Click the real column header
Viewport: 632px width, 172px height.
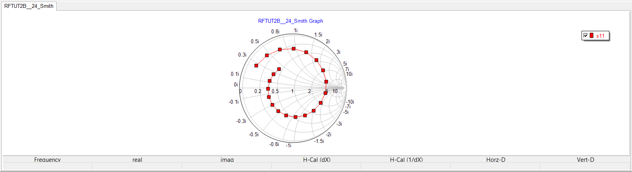tap(137, 159)
